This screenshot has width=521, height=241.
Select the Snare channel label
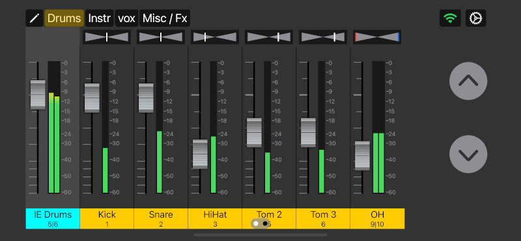pyautogui.click(x=161, y=219)
